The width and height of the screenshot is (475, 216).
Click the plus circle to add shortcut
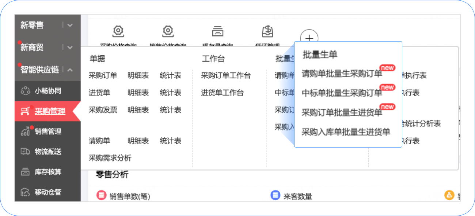[309, 38]
